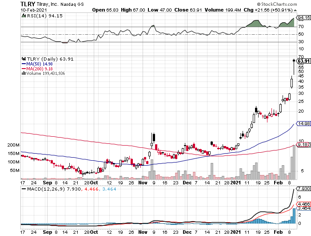311x236 pixels.
Task: Click the red MA(200) line marker in the legend
Action: 24,69
